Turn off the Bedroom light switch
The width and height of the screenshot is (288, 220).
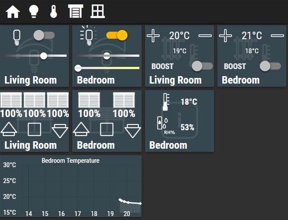pyautogui.click(x=117, y=35)
